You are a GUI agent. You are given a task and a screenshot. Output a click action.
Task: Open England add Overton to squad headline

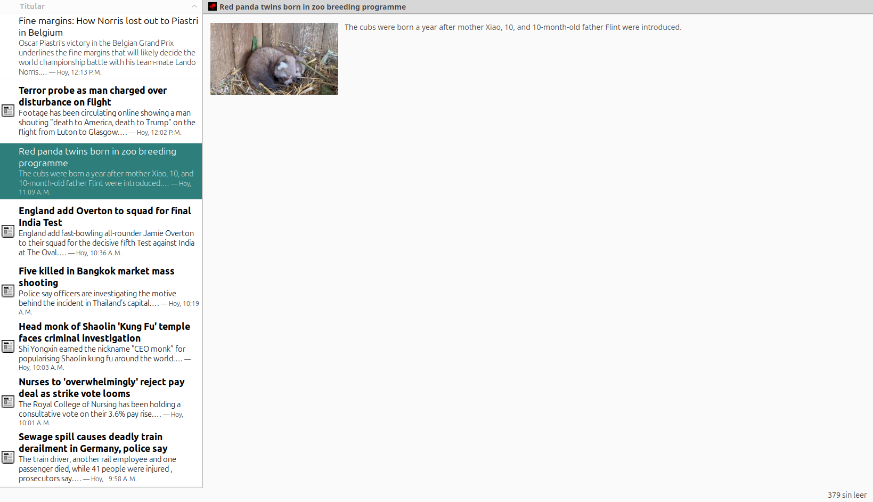pyautogui.click(x=104, y=216)
